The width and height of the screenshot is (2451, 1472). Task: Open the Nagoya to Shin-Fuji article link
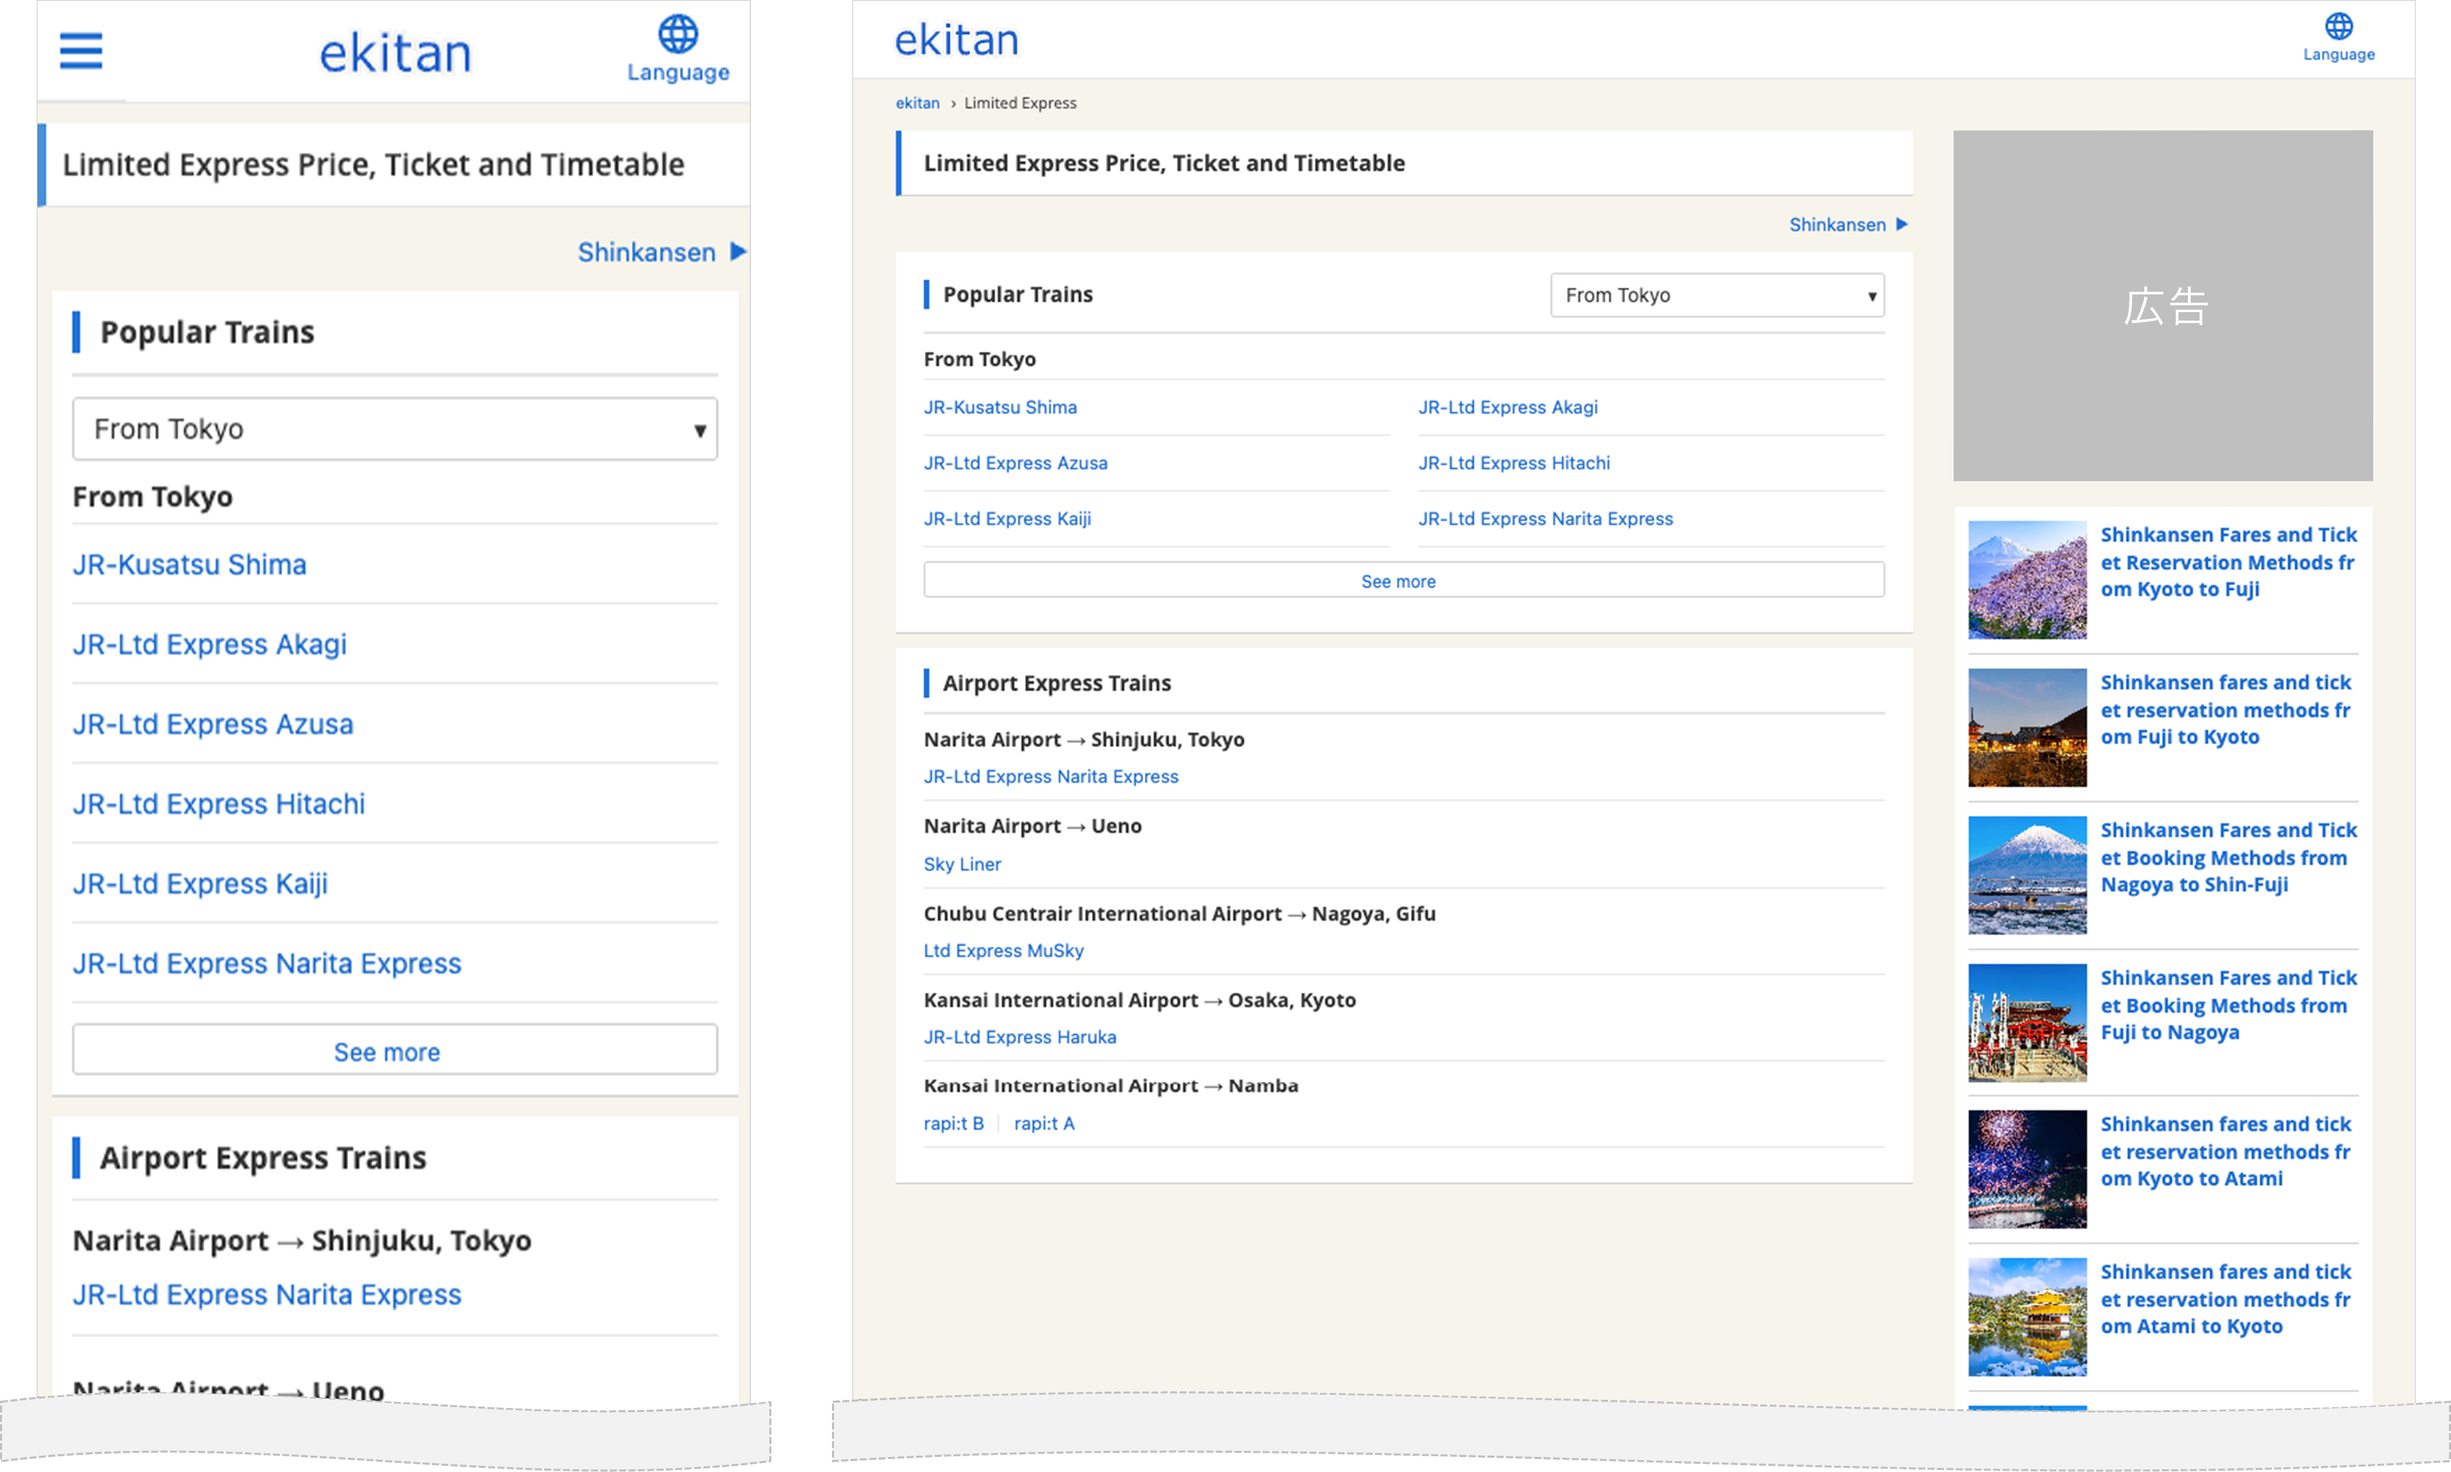pyautogui.click(x=2228, y=857)
